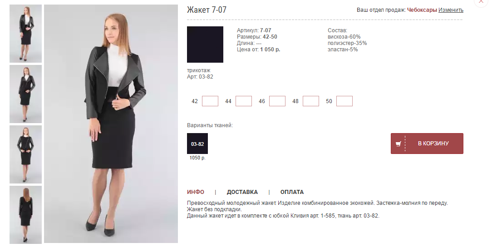Click the Изменить link next to Чебоксары
492x248 pixels.
(x=451, y=10)
